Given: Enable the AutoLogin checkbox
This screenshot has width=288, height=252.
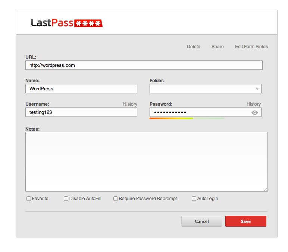Looking at the screenshot, I should point(194,199).
